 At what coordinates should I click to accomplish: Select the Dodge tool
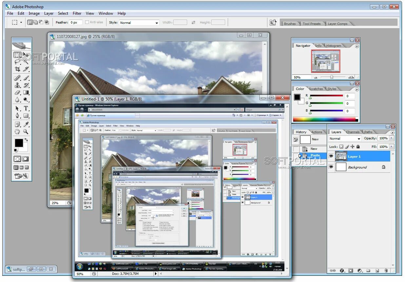click(26, 100)
